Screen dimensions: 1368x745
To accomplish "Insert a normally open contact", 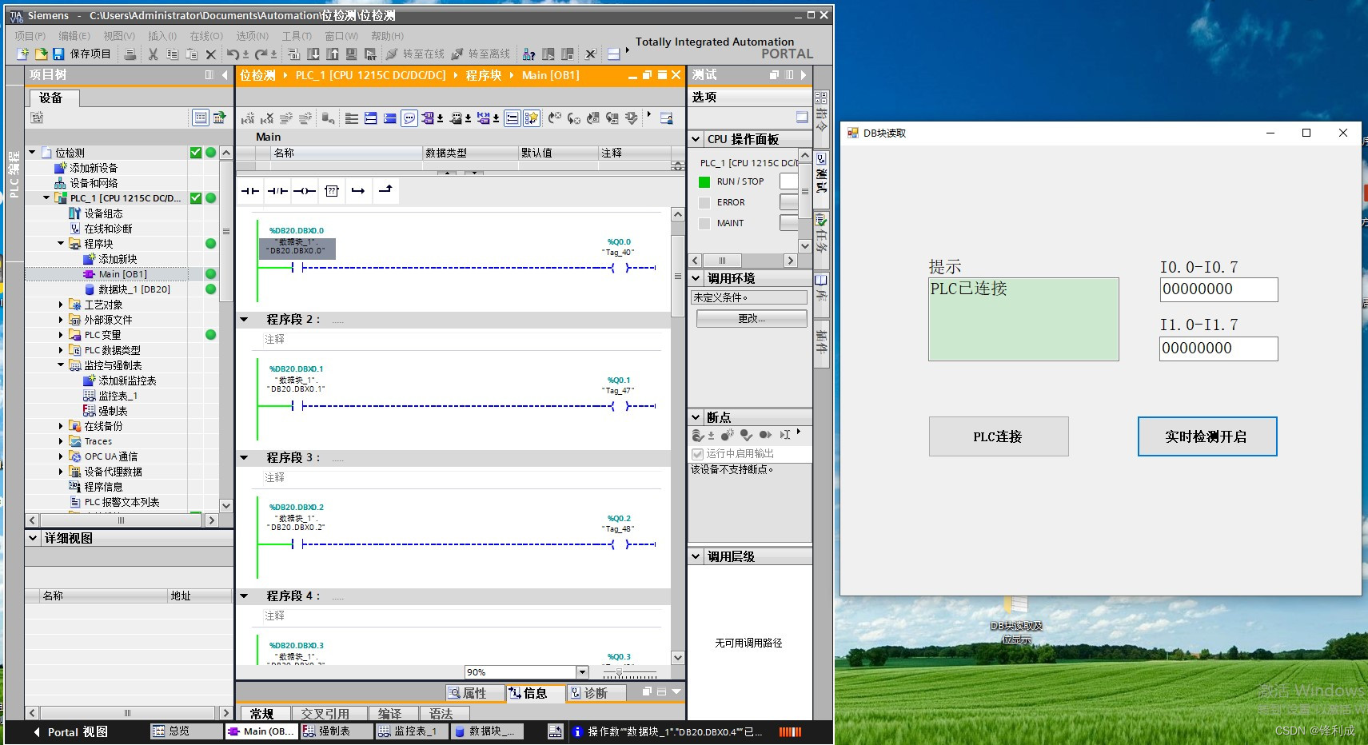I will 250,190.
